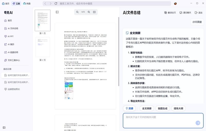
Task: Click the document vertical scrollbar
Action: coord(119,52)
